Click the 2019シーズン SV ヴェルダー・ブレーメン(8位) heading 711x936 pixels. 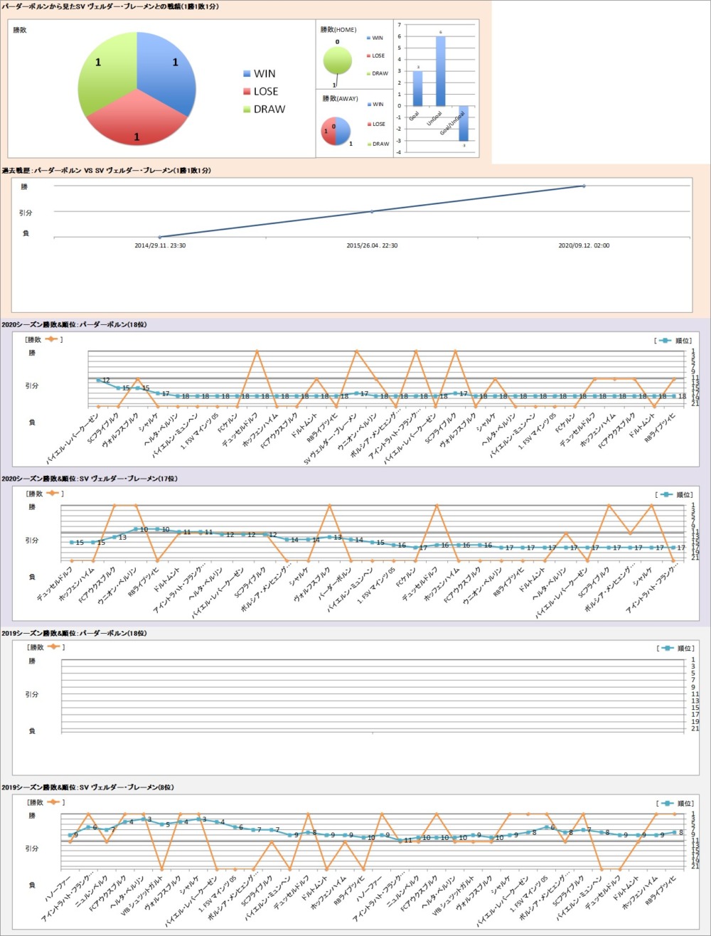point(87,788)
